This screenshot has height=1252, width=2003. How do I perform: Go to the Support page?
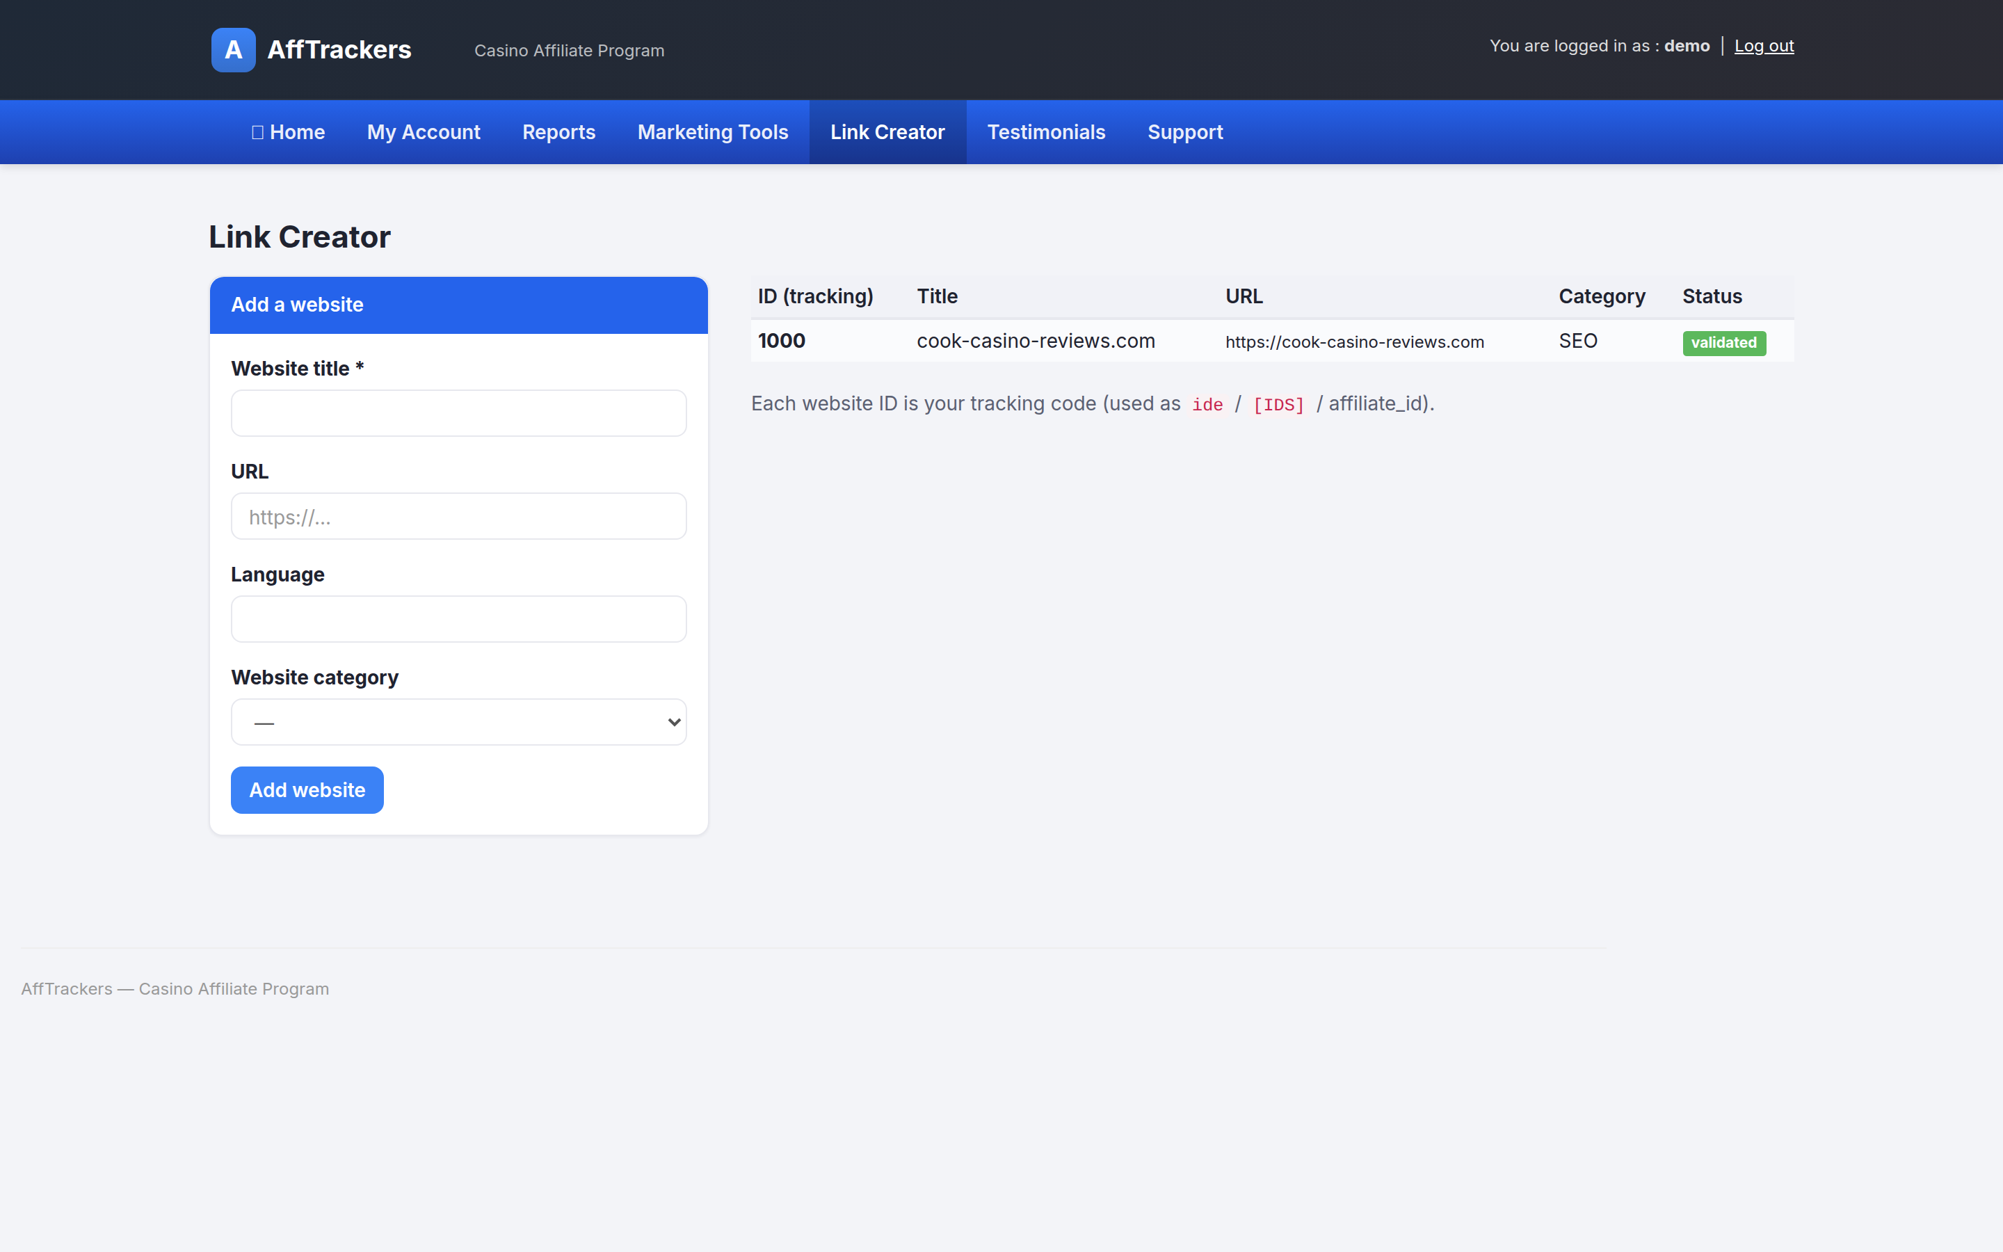[x=1185, y=132]
